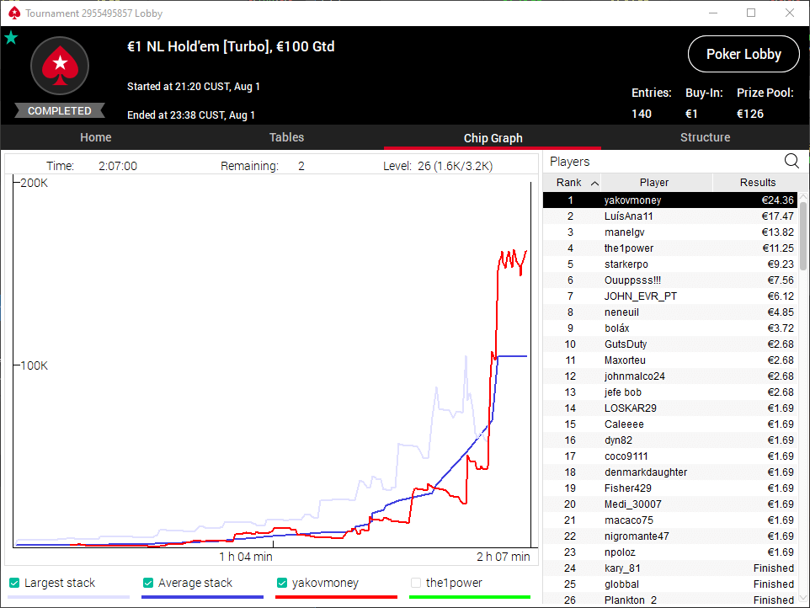This screenshot has width=810, height=608.
Task: Select player row LuísAna11
Action: coord(670,216)
